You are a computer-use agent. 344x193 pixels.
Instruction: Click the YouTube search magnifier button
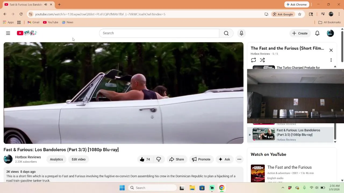[x=226, y=33]
